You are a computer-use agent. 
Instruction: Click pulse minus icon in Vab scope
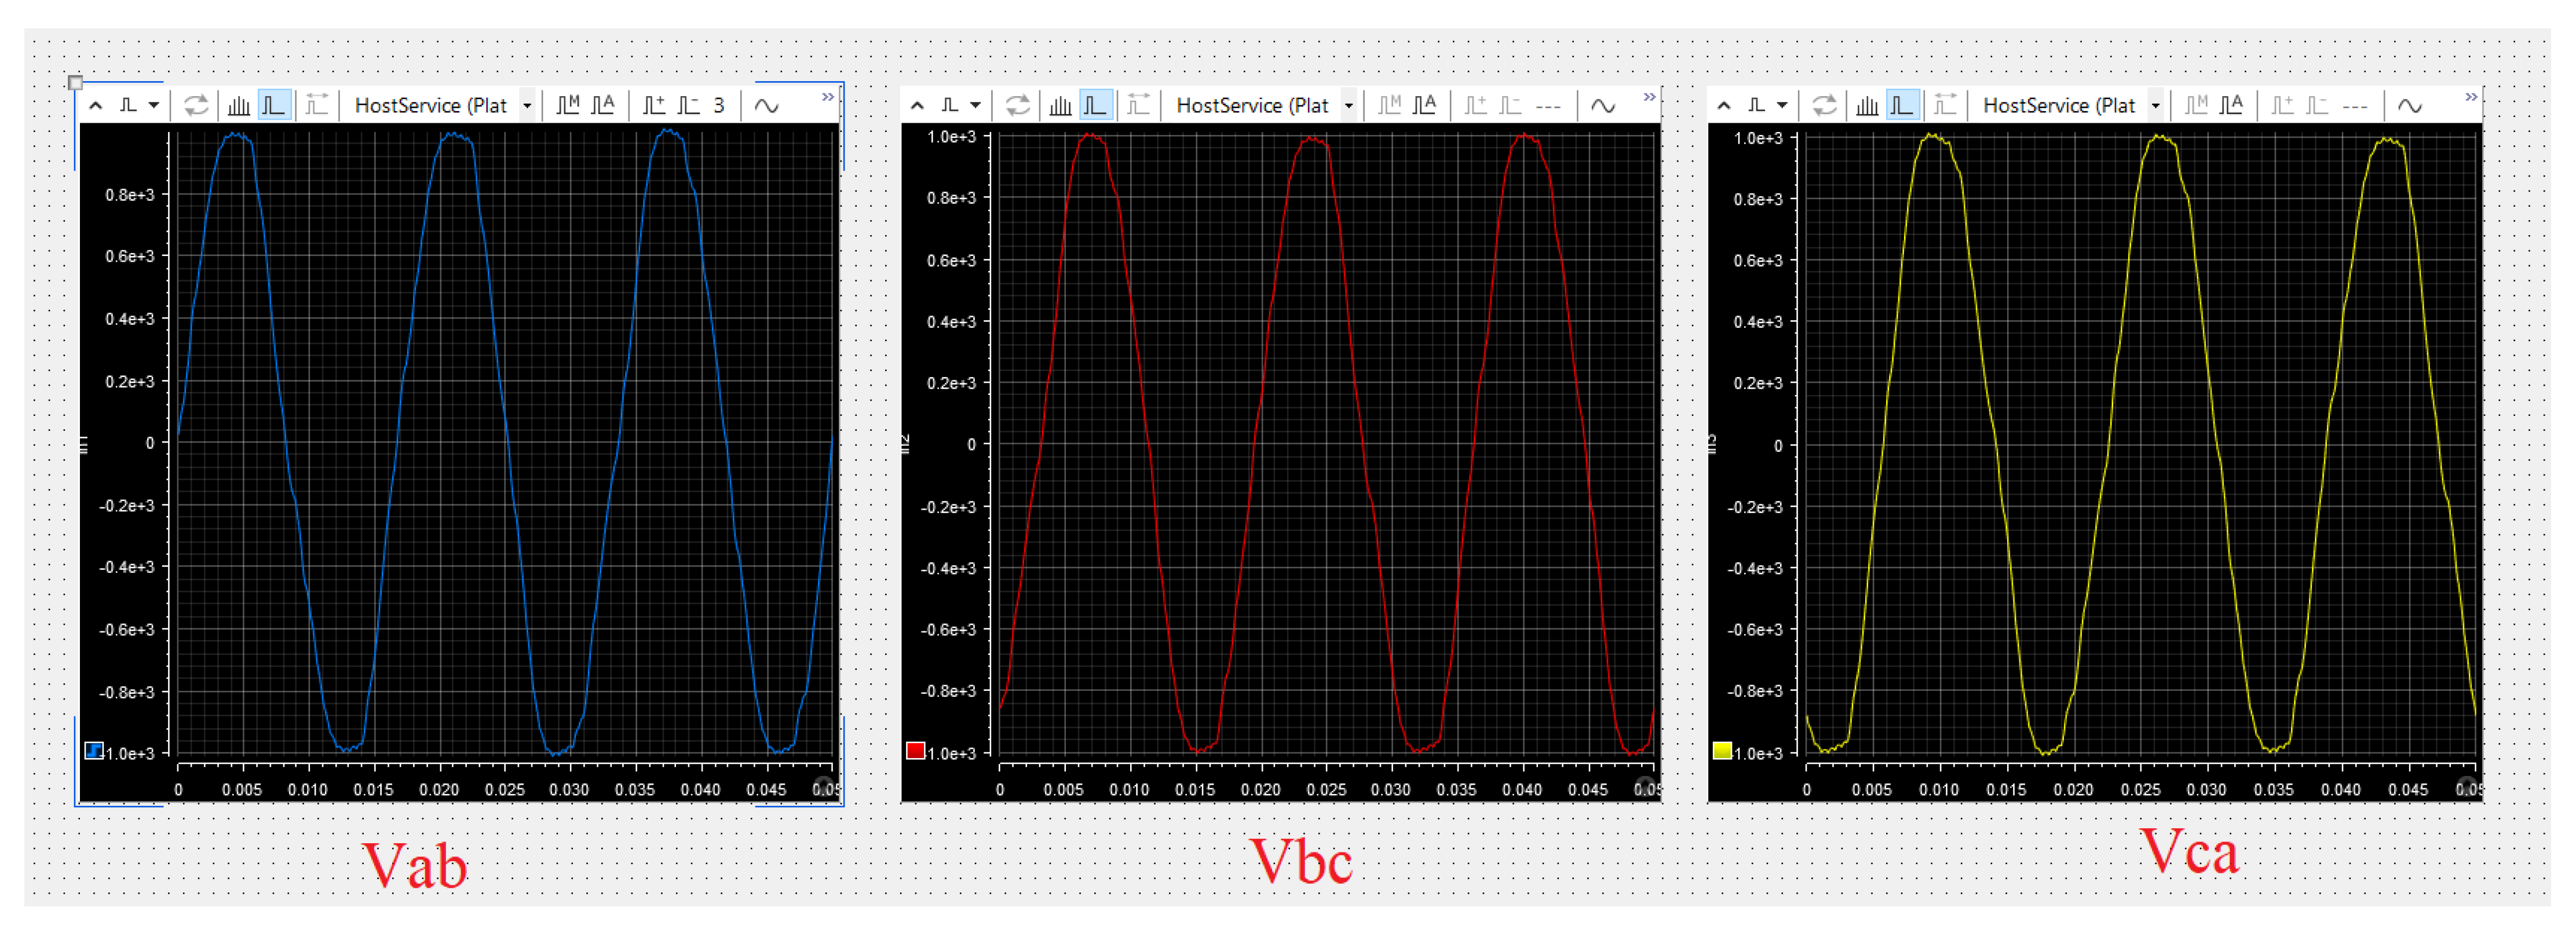click(688, 105)
